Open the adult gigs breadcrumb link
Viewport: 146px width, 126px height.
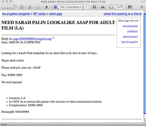pyautogui.click(x=56, y=14)
